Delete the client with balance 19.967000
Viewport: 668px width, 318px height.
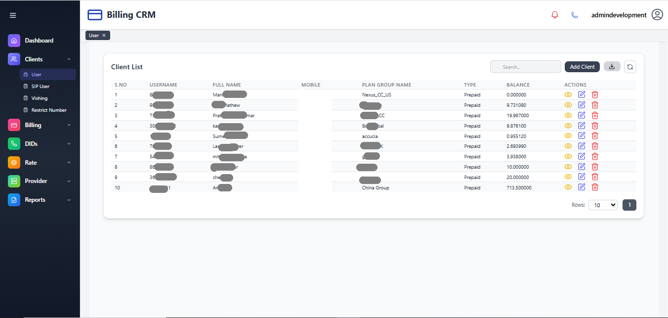click(x=595, y=115)
